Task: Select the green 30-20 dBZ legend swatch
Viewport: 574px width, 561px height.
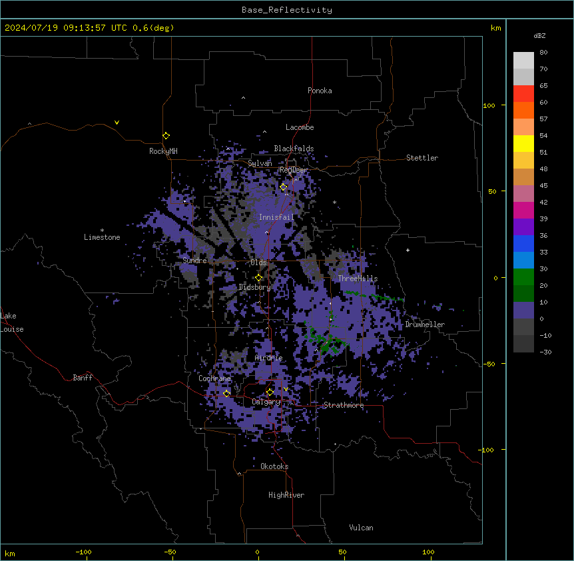Action: (523, 277)
